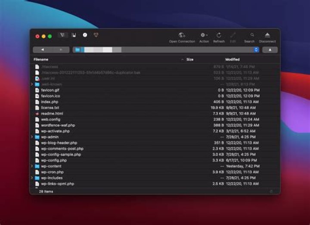Viewport: 310px width, 225px height.
Task: Expand the wp-content folder
Action: coord(32,166)
